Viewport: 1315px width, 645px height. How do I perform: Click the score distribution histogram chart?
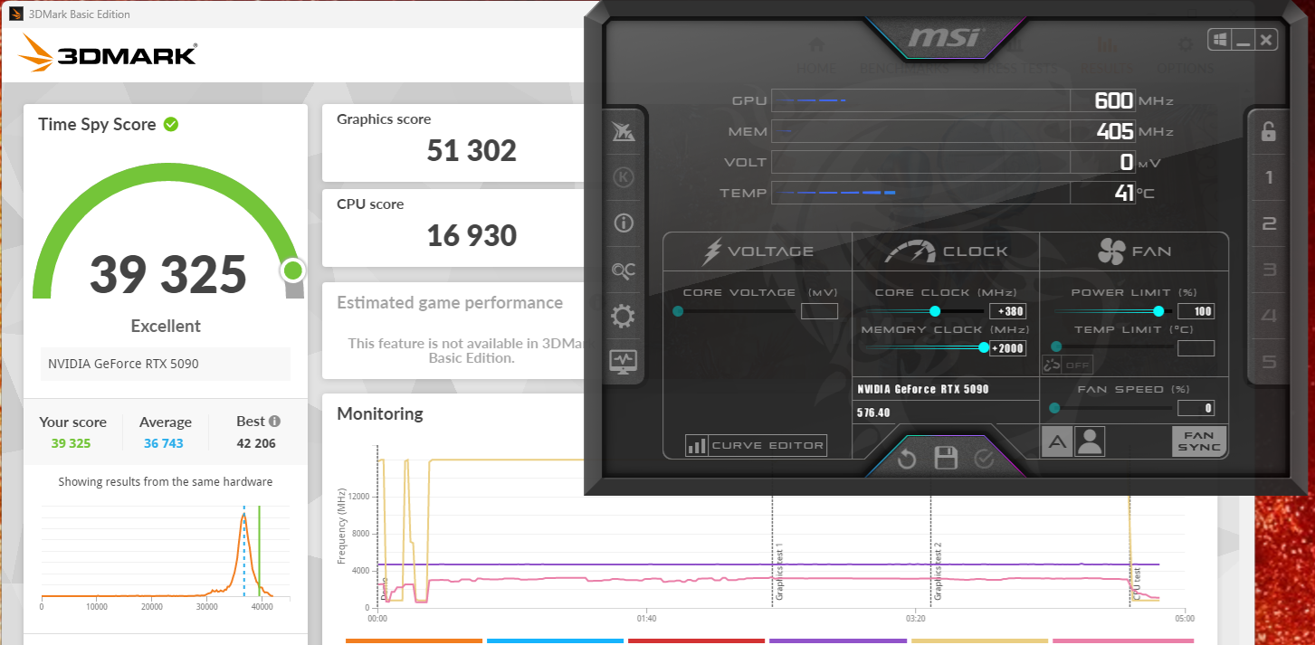(166, 551)
